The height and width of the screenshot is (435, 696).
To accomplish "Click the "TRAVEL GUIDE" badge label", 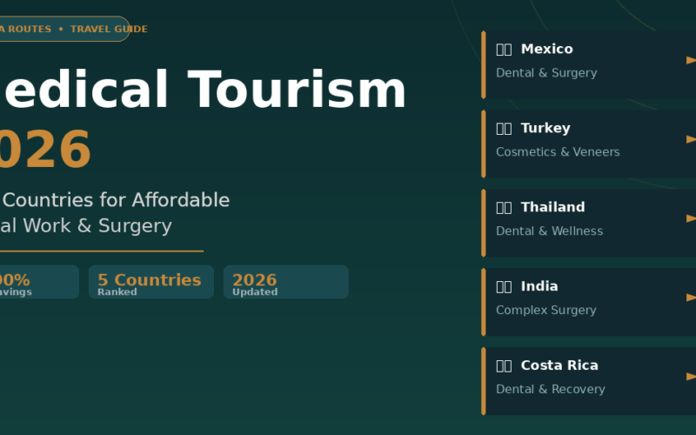I will coord(110,29).
